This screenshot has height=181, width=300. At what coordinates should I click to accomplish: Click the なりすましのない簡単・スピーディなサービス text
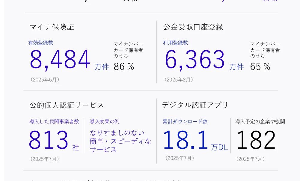coord(120,141)
